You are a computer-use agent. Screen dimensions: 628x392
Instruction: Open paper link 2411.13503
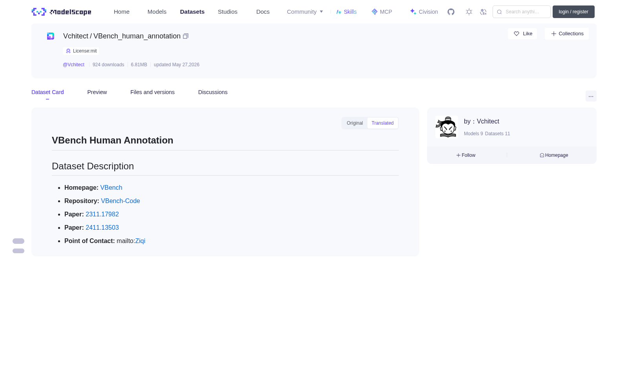[x=102, y=228]
